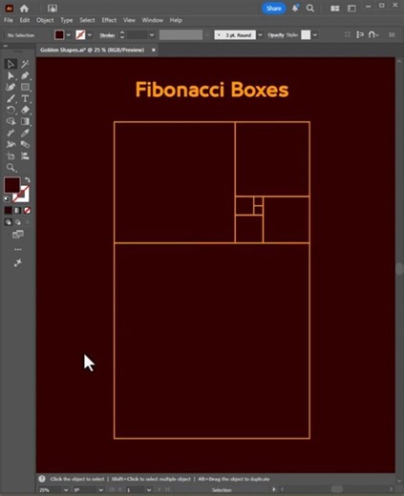Select the Eraser tool
The width and height of the screenshot is (404, 496).
(x=25, y=110)
